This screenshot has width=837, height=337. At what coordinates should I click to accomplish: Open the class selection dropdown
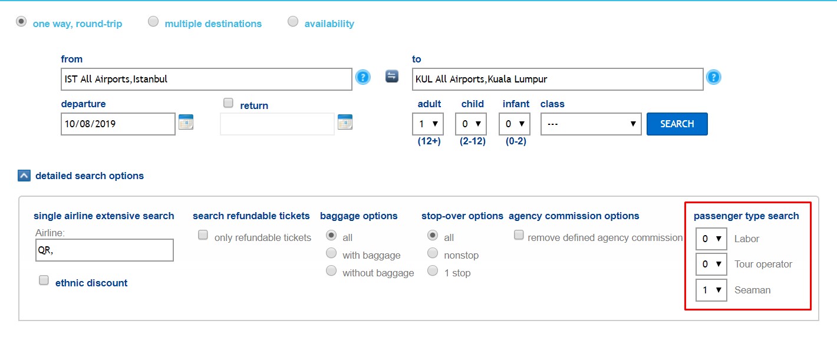point(591,124)
